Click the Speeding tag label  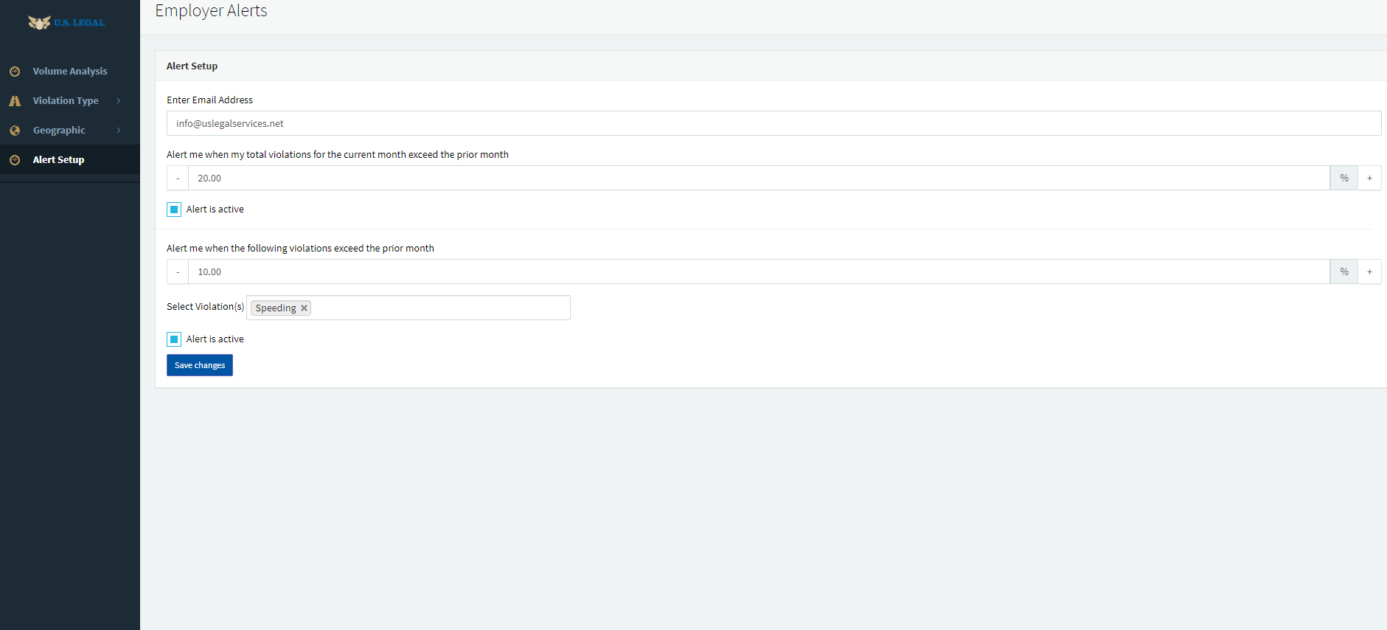point(276,308)
